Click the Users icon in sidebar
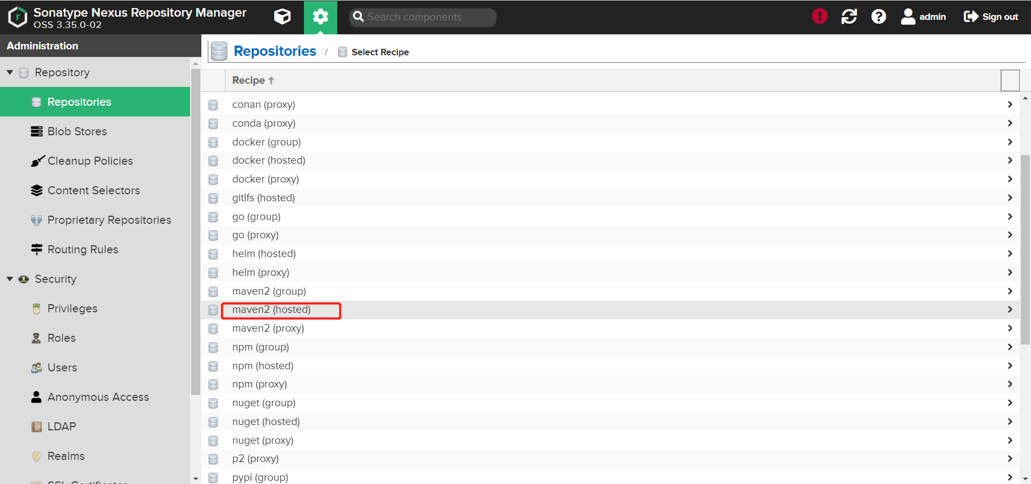Viewport: 1031px width, 484px height. click(x=37, y=368)
